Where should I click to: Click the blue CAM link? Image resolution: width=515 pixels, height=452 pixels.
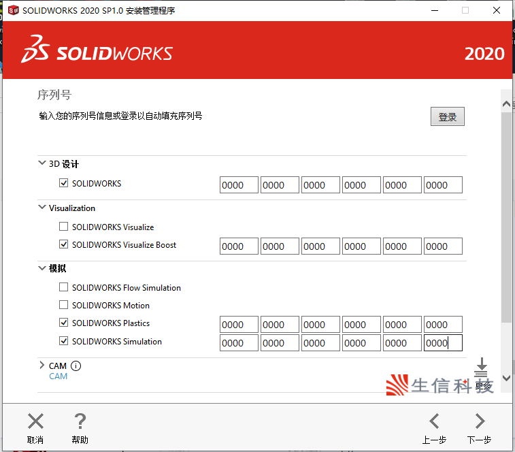(x=58, y=376)
